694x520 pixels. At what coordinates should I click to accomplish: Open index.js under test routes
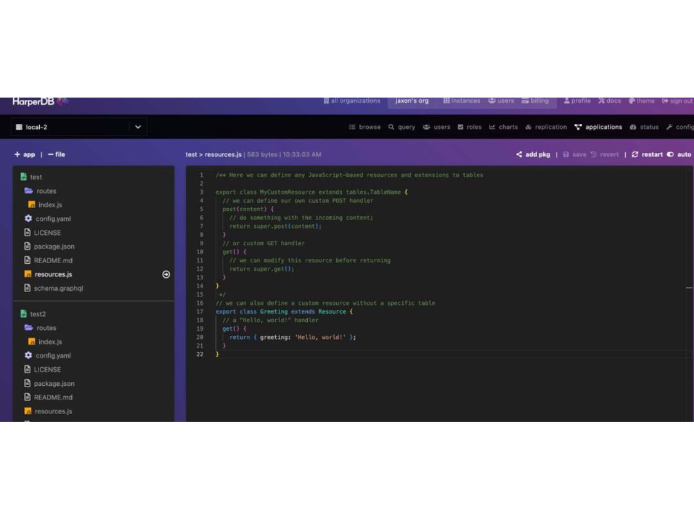tap(45, 205)
